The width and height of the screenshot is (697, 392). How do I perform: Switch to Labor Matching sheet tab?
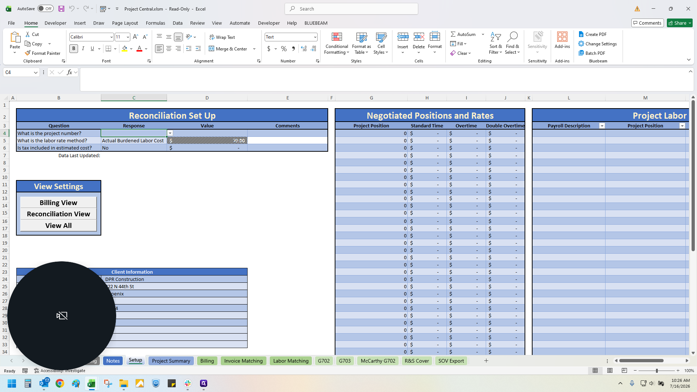[x=291, y=361]
